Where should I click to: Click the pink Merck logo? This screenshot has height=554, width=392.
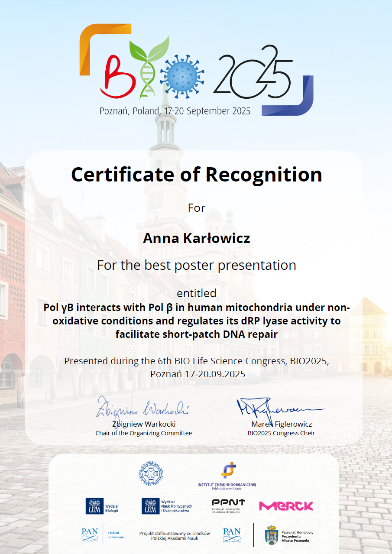(286, 505)
